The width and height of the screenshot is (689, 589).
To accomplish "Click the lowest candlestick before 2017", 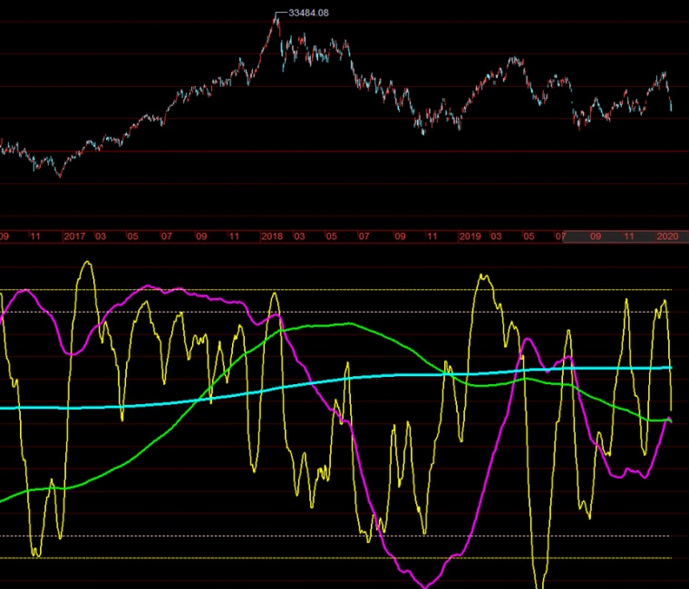I will click(x=60, y=175).
